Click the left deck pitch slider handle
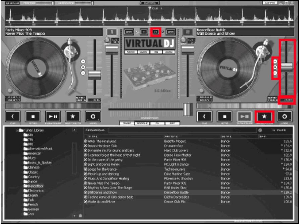This screenshot has height=224, width=300. pyautogui.click(x=94, y=75)
